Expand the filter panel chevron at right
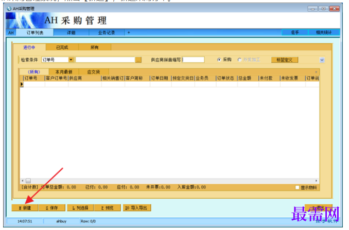This screenshot has width=349, height=230. click(x=322, y=60)
